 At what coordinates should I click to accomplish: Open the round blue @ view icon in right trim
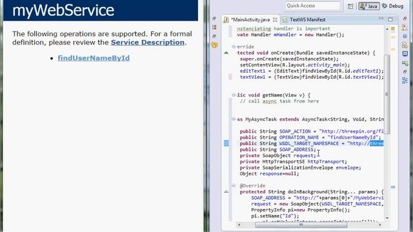coord(405,36)
